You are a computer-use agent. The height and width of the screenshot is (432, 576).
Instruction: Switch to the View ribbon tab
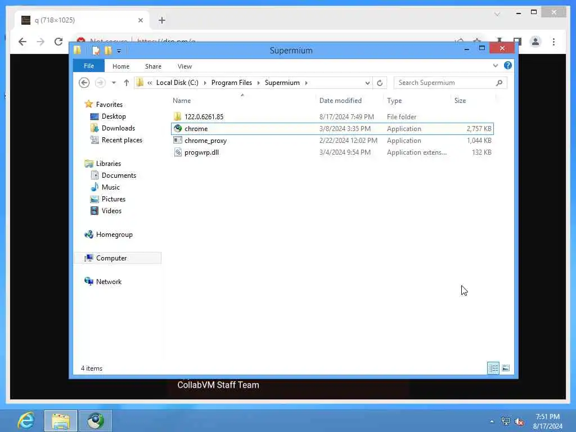[184, 66]
